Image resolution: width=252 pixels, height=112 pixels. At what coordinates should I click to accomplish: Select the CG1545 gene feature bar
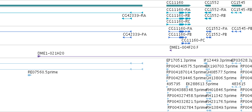pyautogui.click(x=236, y=6)
